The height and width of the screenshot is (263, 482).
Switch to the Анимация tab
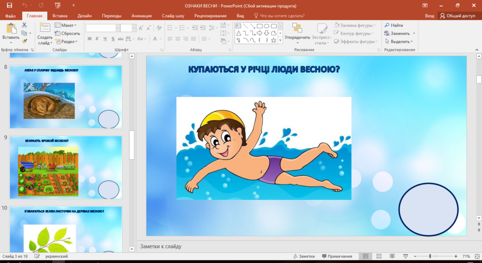click(142, 16)
